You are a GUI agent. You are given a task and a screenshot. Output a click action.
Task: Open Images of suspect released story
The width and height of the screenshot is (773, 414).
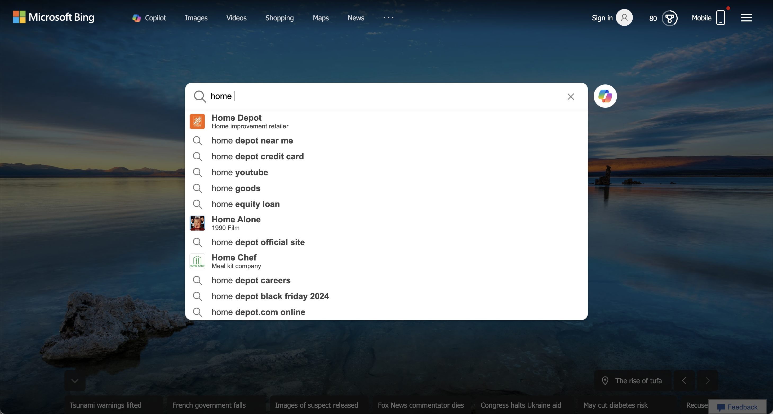point(317,405)
